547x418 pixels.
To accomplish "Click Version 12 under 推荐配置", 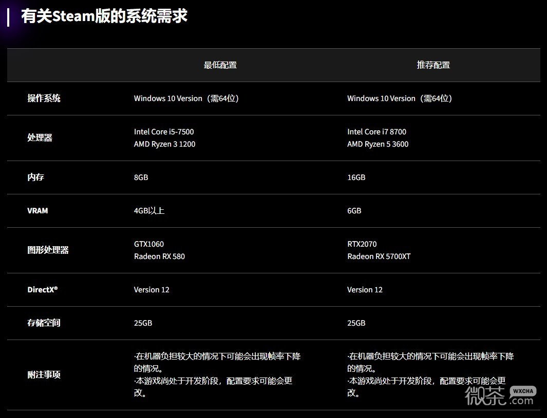I will (x=365, y=290).
